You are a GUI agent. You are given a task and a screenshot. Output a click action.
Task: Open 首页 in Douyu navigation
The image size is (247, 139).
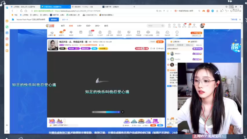pos(63,26)
